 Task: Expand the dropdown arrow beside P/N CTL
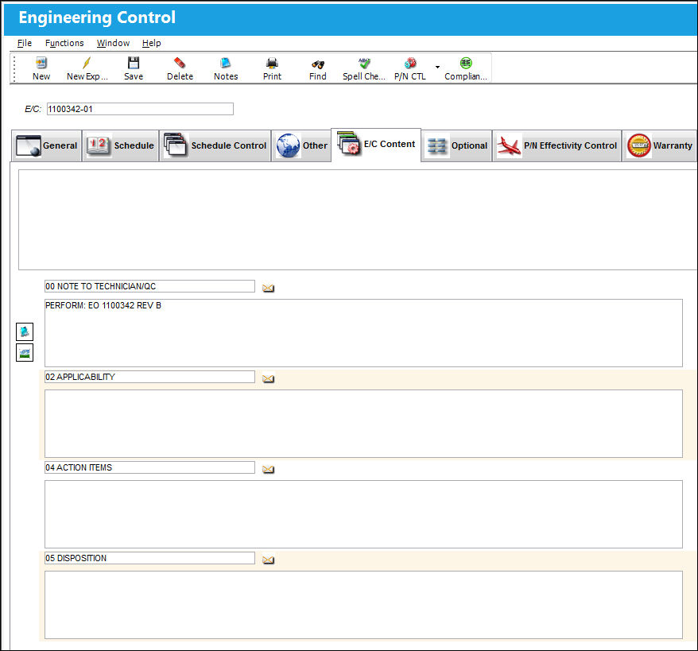[437, 68]
